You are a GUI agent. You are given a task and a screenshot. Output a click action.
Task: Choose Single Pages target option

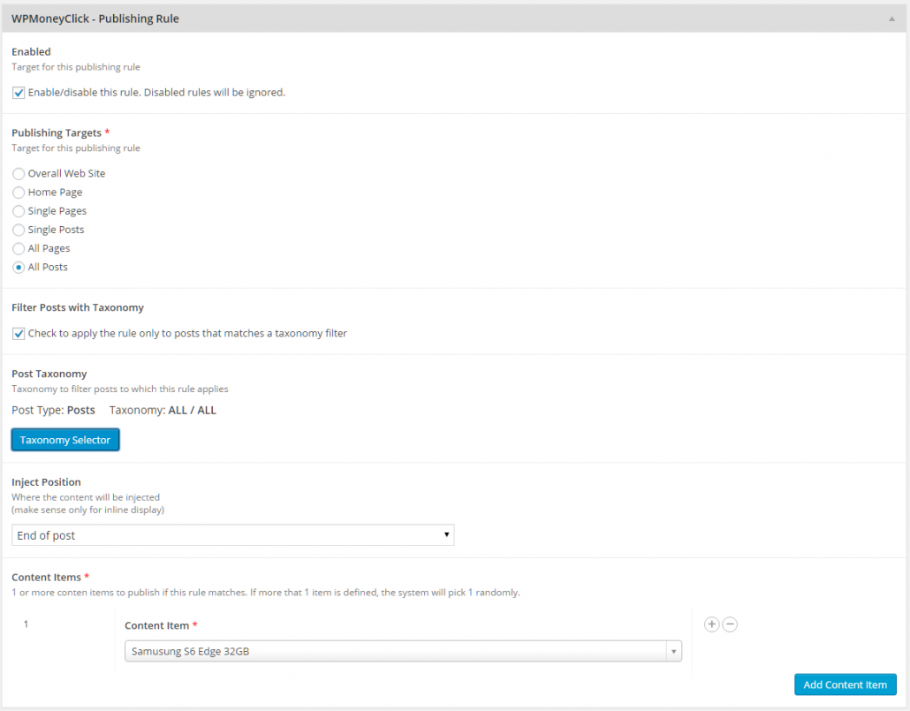(x=19, y=211)
